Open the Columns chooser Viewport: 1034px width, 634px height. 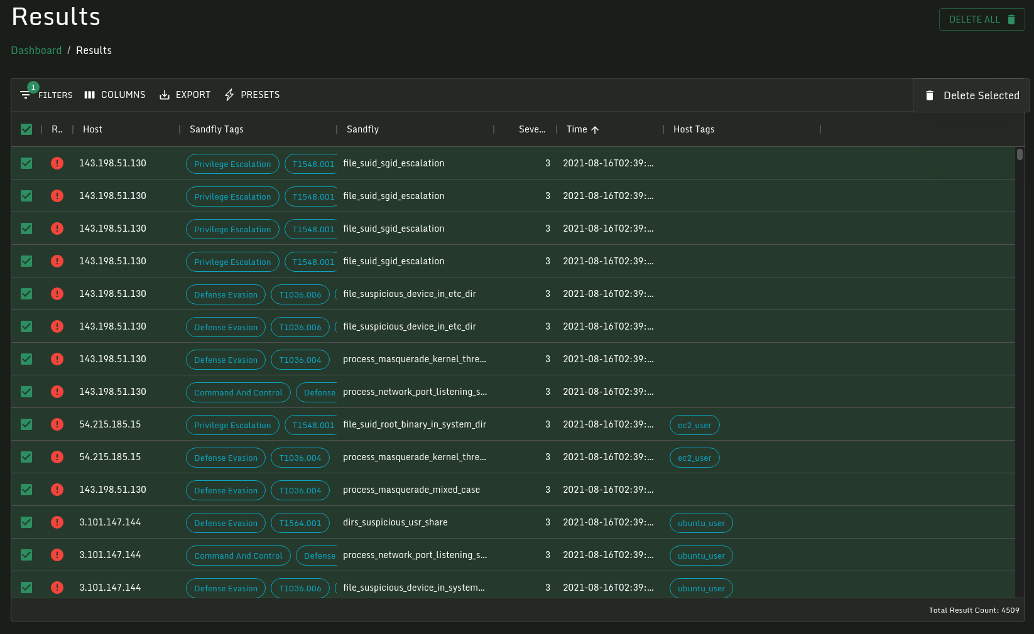coord(115,95)
